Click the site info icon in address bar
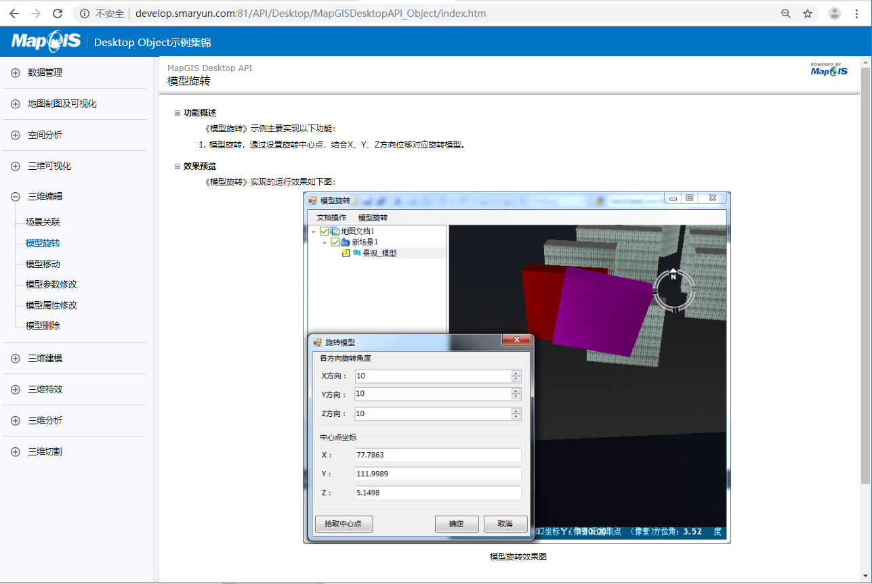This screenshot has height=584, width=872. (84, 14)
